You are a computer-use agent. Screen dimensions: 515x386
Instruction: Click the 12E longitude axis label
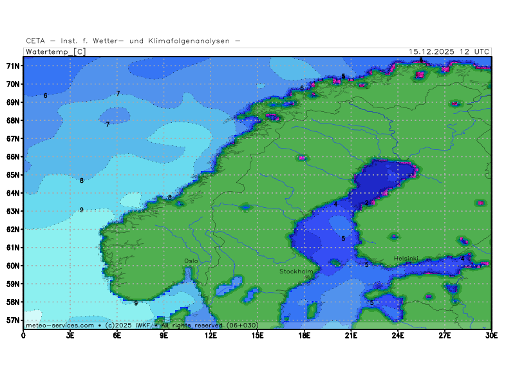tap(211, 335)
